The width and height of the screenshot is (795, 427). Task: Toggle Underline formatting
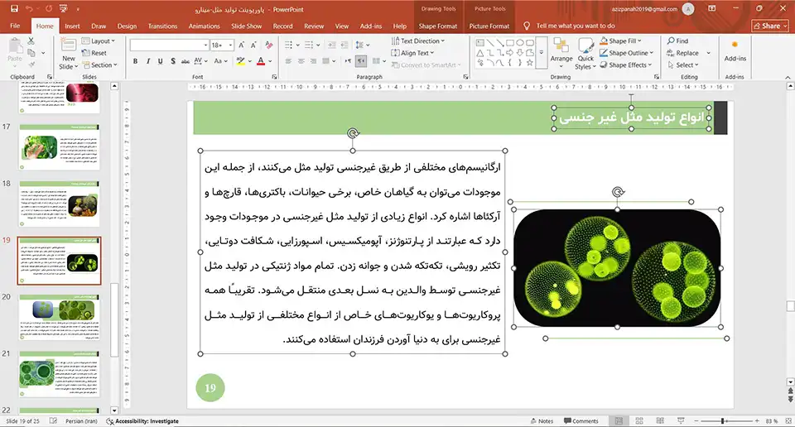point(160,60)
